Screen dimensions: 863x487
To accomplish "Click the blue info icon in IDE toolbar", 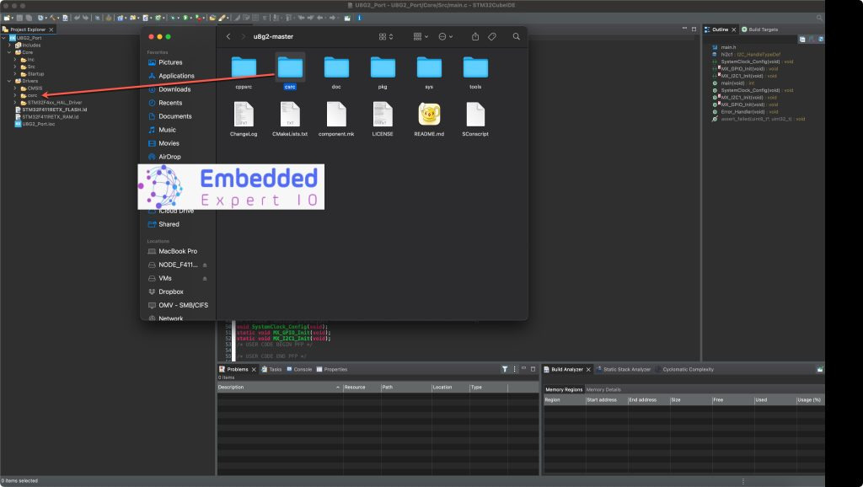I will (359, 18).
